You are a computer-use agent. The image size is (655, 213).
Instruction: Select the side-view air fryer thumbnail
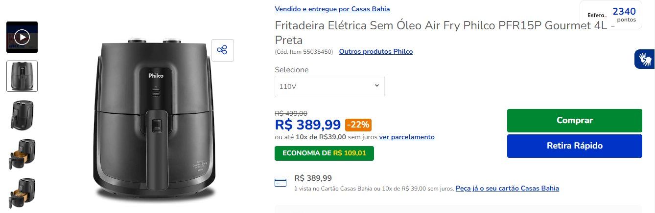[22, 115]
